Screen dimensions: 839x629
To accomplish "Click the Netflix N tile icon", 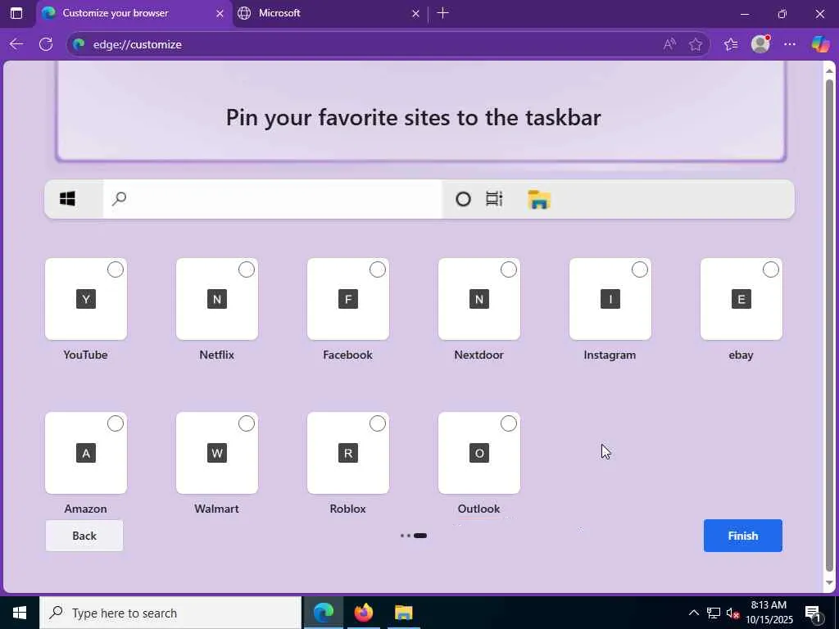I will click(x=216, y=299).
